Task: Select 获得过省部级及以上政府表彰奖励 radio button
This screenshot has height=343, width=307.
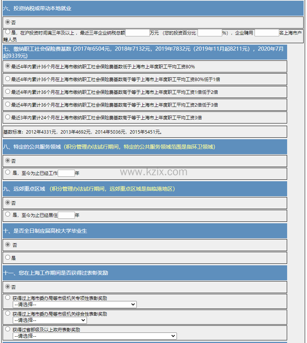Action: [x=7, y=329]
